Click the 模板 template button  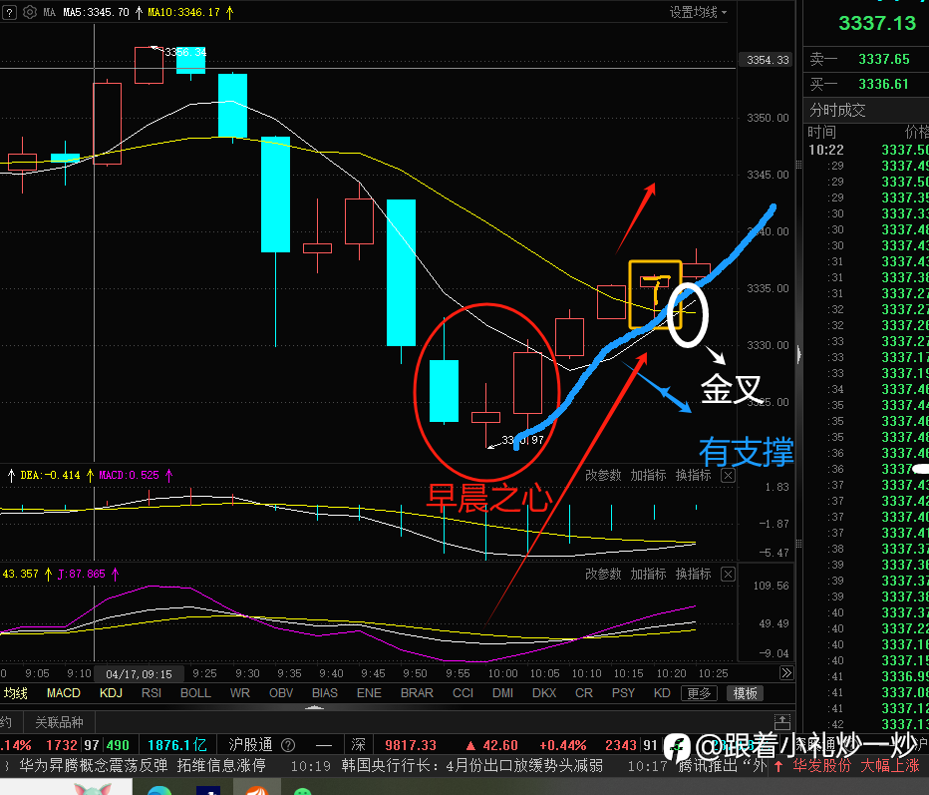[745, 693]
